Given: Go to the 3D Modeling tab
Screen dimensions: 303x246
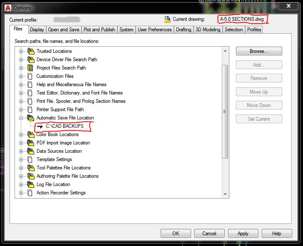Looking at the screenshot, I should pos(208,30).
